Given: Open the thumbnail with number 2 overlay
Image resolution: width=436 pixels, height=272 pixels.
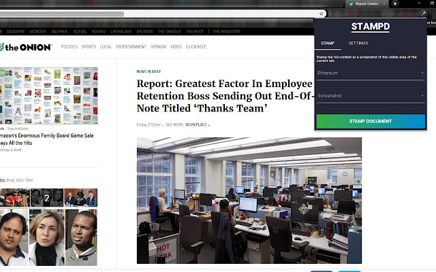Looking at the screenshot, I should coord(47,198).
